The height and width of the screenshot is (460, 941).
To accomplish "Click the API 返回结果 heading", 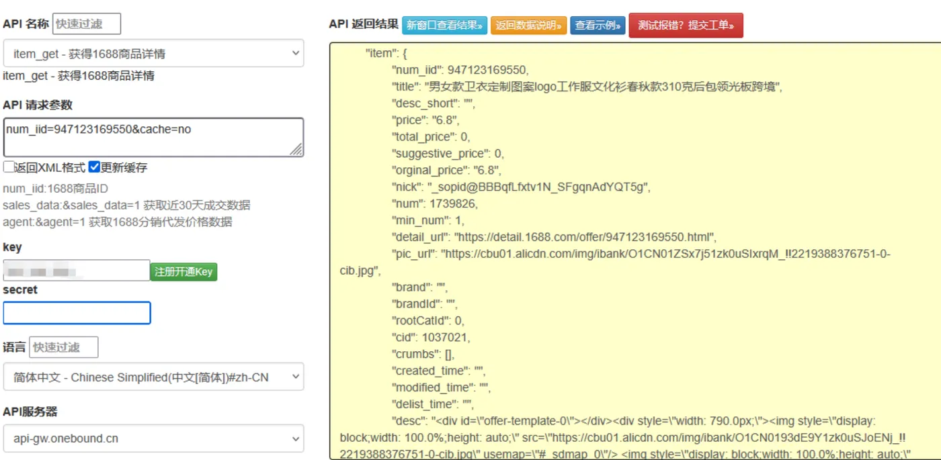I will pyautogui.click(x=364, y=24).
